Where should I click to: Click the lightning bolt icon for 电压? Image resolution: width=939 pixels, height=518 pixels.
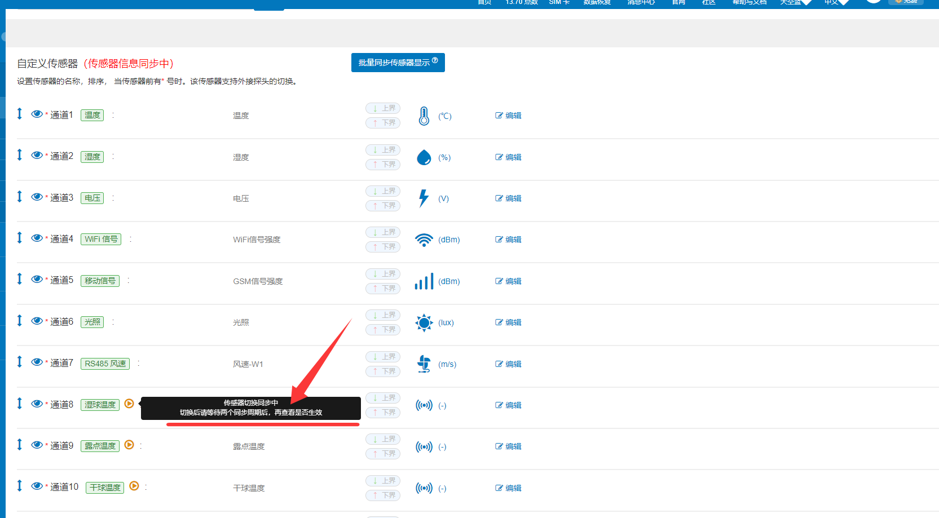tap(424, 198)
